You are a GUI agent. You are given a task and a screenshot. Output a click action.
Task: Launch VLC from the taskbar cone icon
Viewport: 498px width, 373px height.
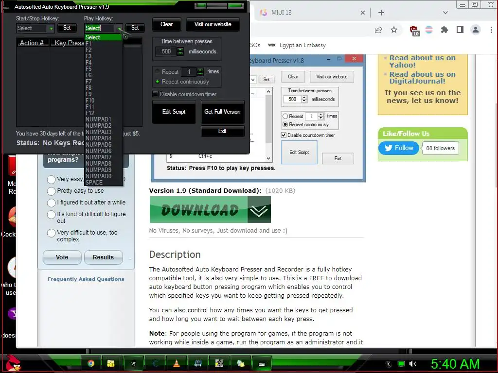pyautogui.click(x=177, y=363)
